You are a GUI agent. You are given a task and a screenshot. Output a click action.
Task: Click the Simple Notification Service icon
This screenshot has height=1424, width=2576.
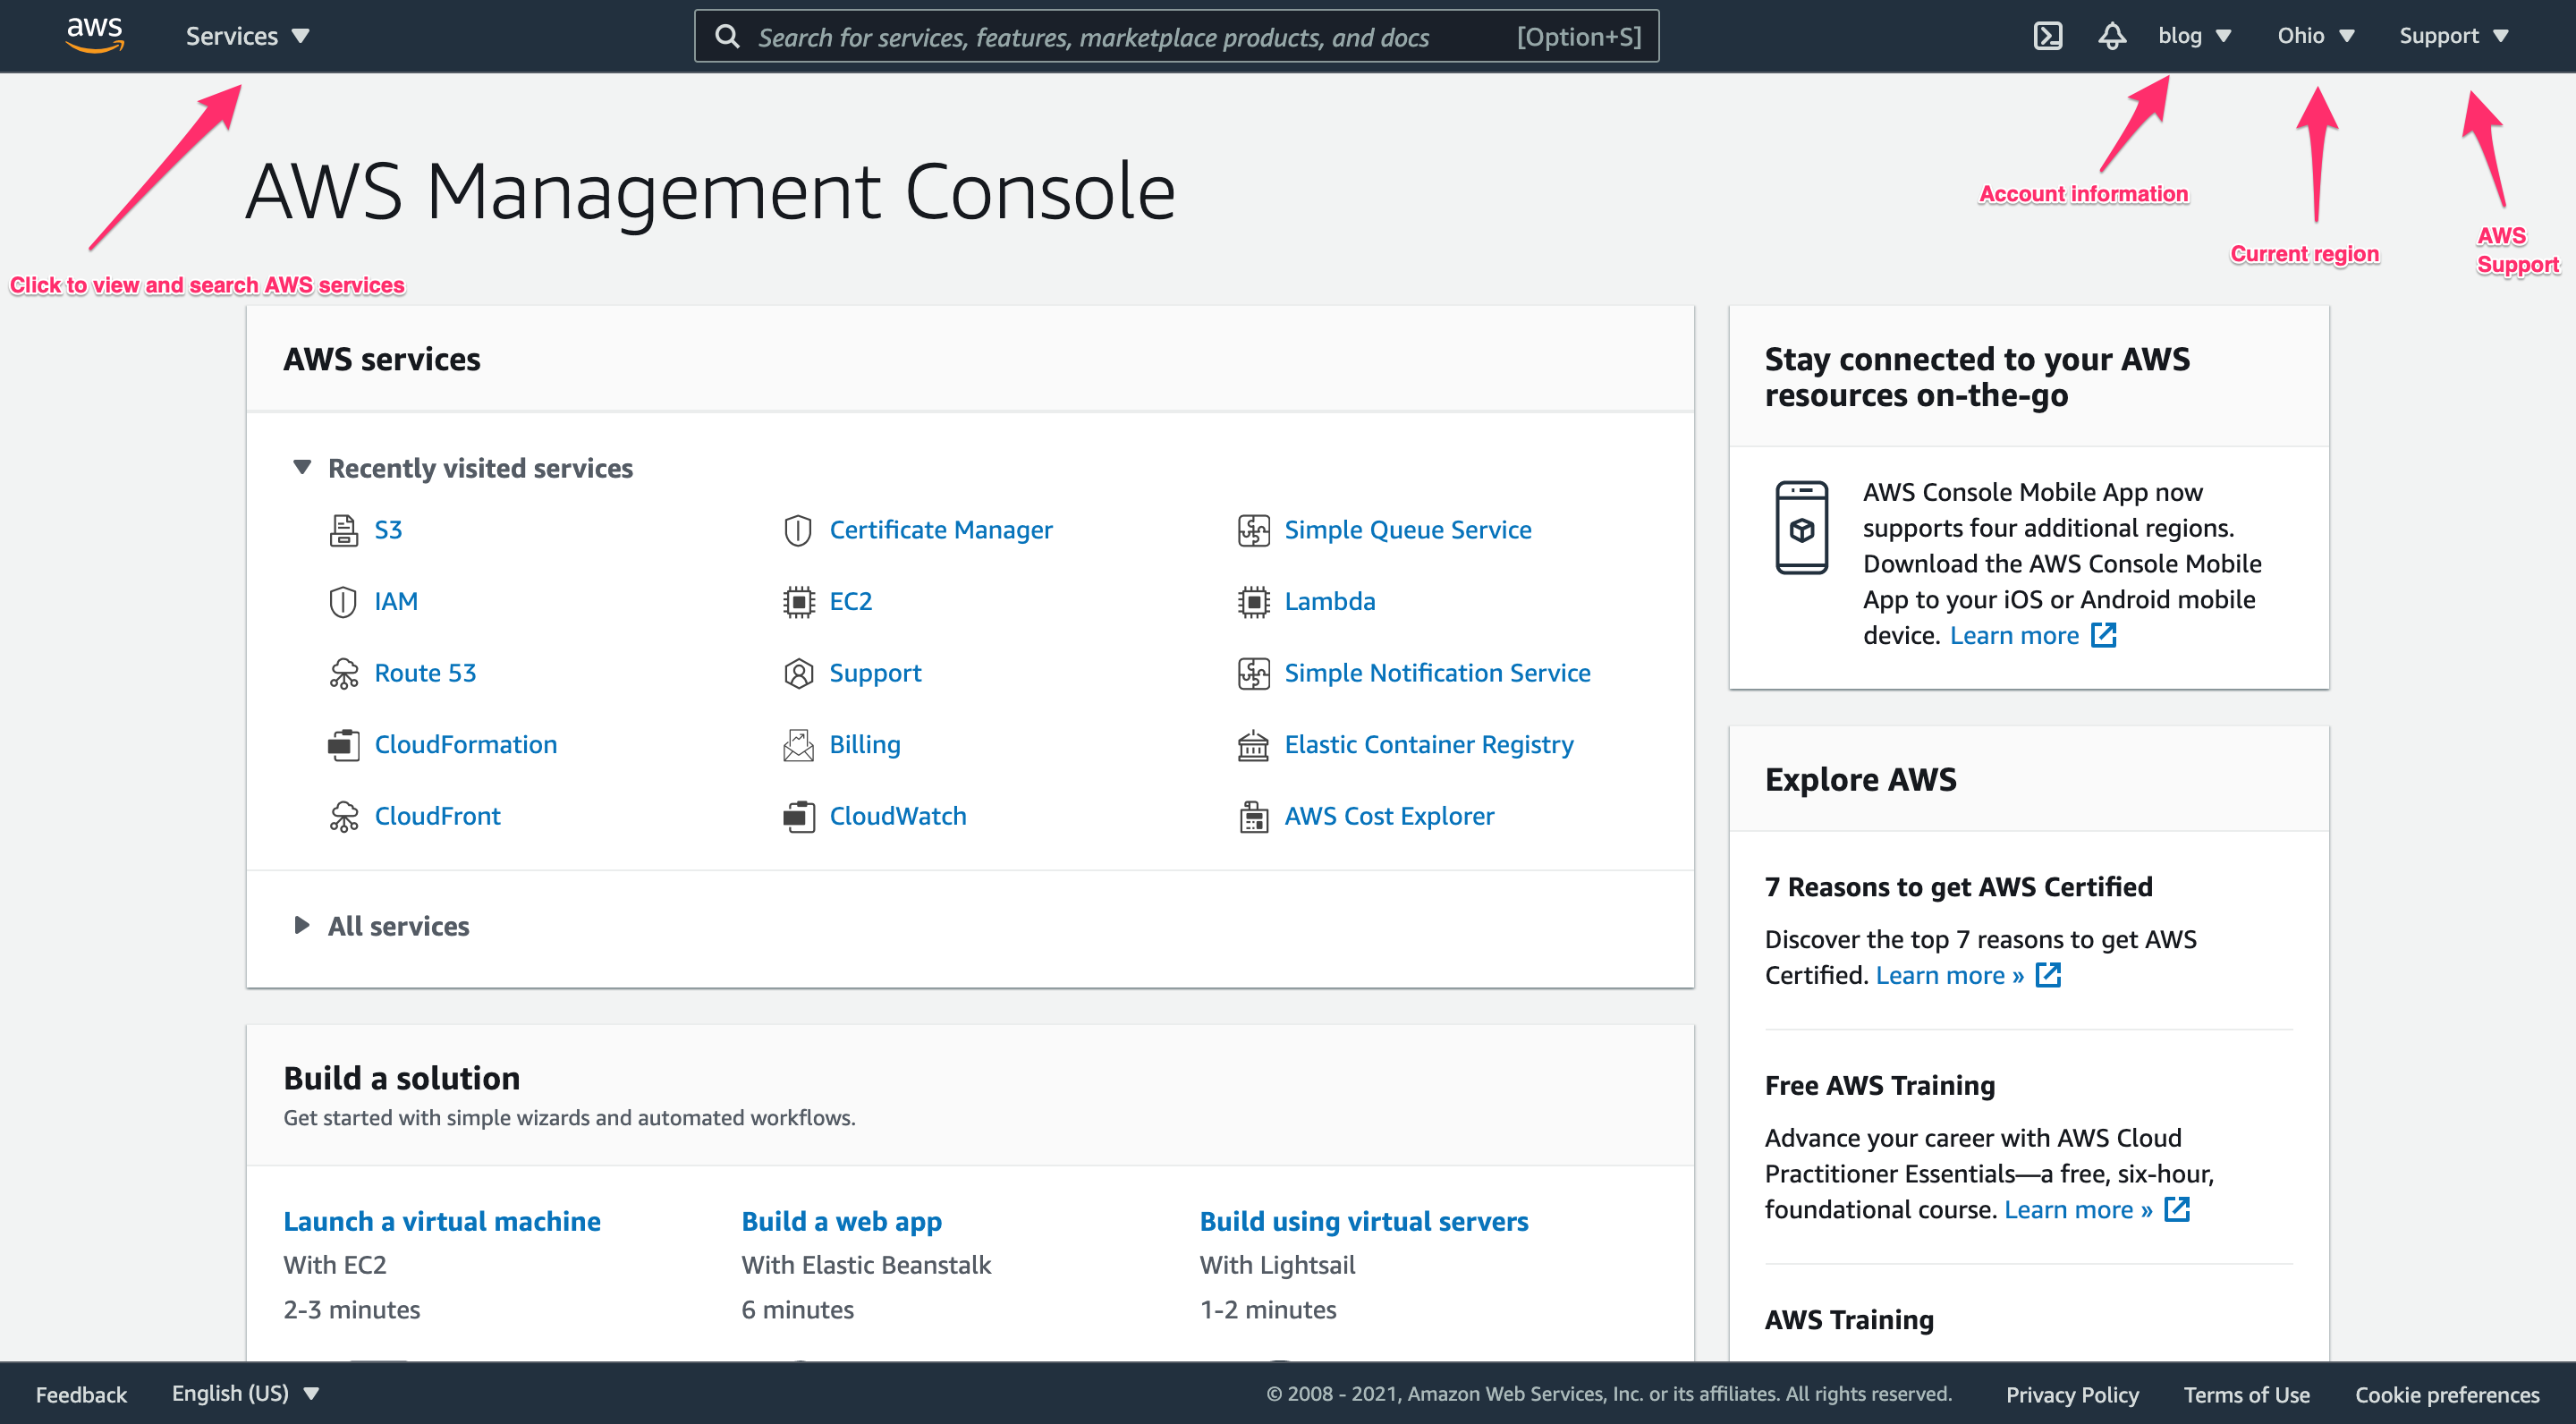pos(1253,673)
